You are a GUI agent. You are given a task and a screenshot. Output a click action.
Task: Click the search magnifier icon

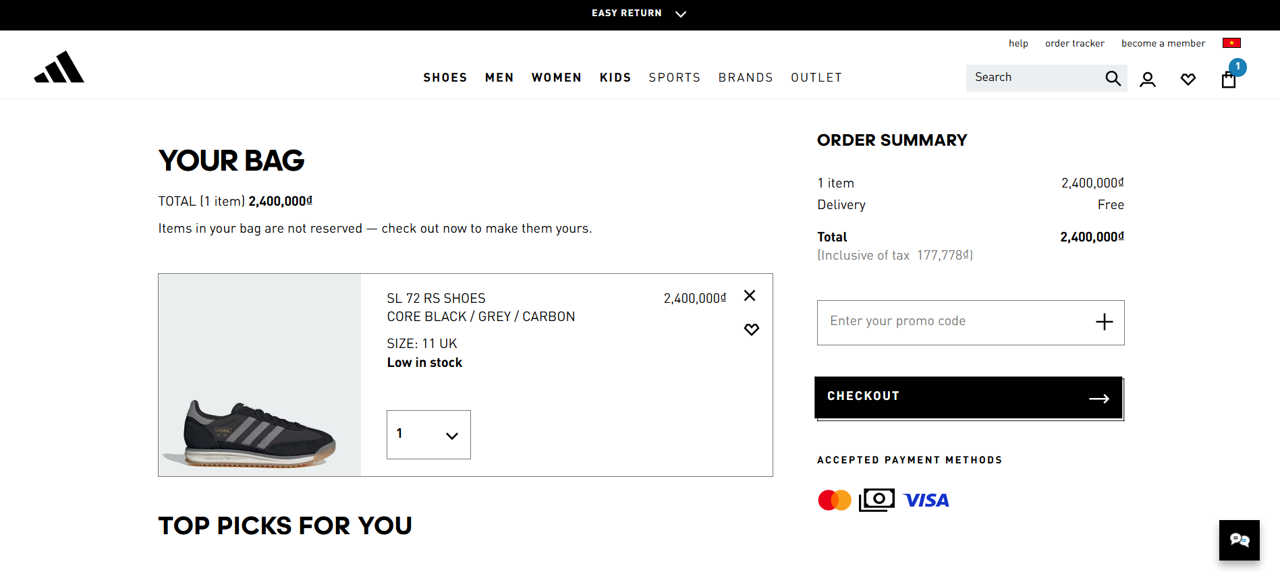[x=1113, y=78]
